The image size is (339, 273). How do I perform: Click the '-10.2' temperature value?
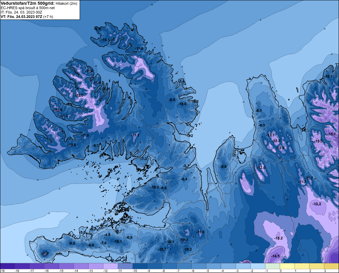tap(187, 249)
